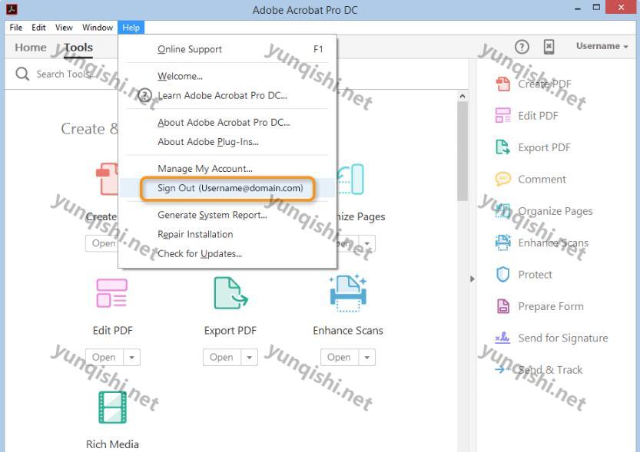Close the Help menu
Viewport: 640px width, 452px height.
point(131,28)
